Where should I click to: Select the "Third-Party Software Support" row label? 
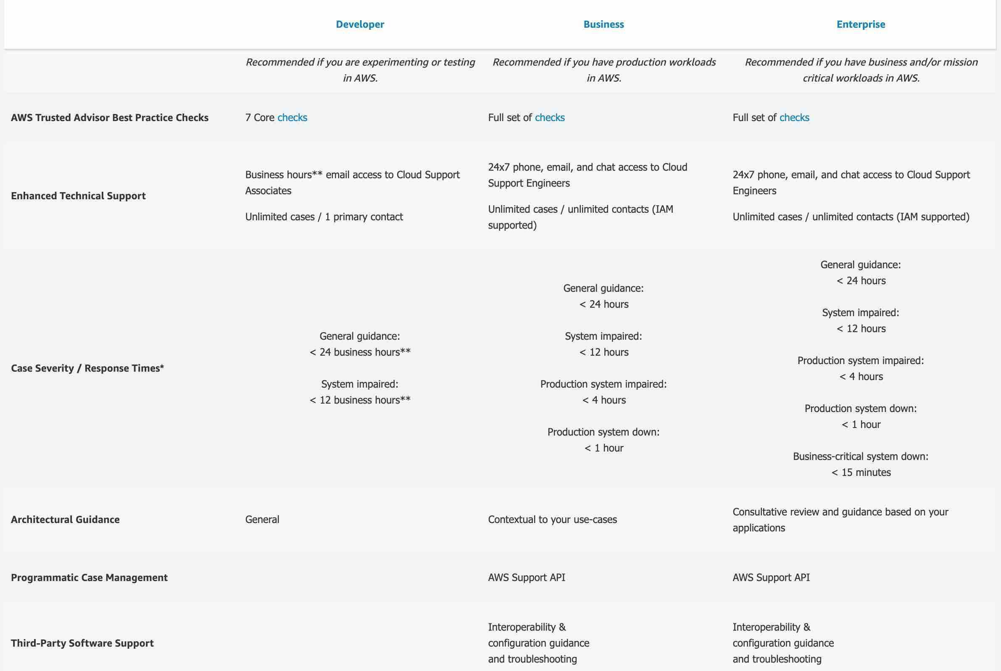coord(82,643)
